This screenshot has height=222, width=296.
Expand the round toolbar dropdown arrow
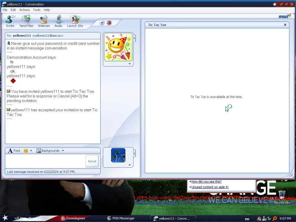click(x=102, y=23)
